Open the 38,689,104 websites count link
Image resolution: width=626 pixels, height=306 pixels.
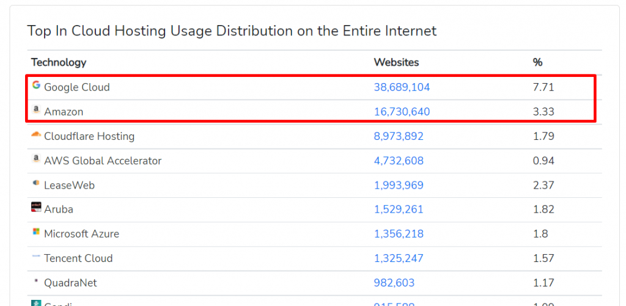point(402,87)
